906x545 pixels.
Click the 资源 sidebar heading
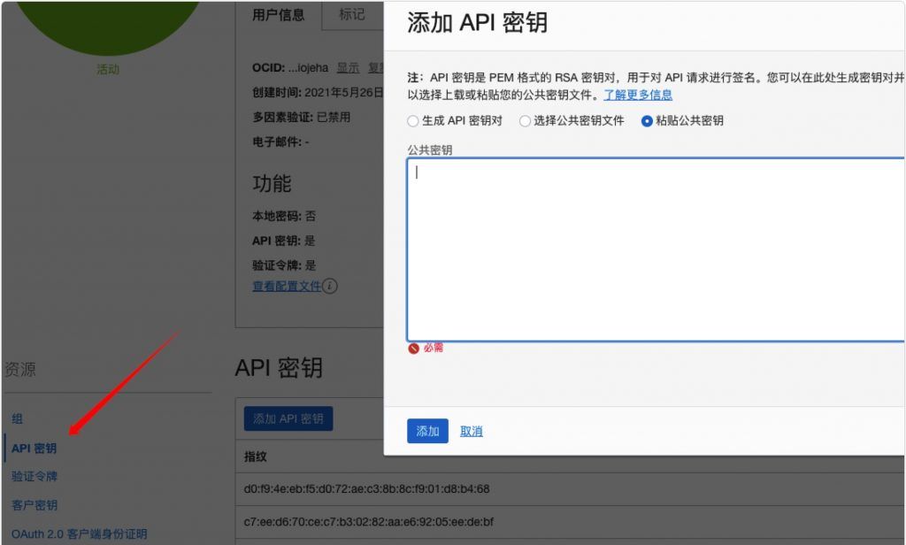(x=20, y=369)
